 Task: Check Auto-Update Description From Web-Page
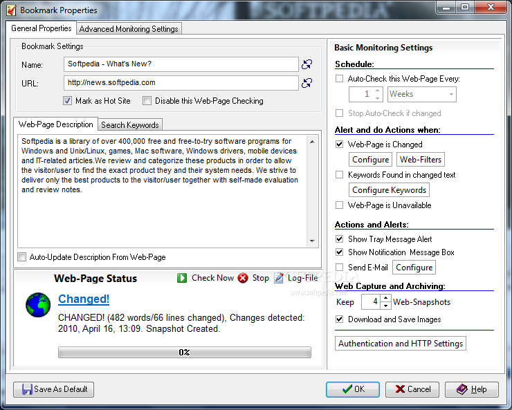point(22,257)
